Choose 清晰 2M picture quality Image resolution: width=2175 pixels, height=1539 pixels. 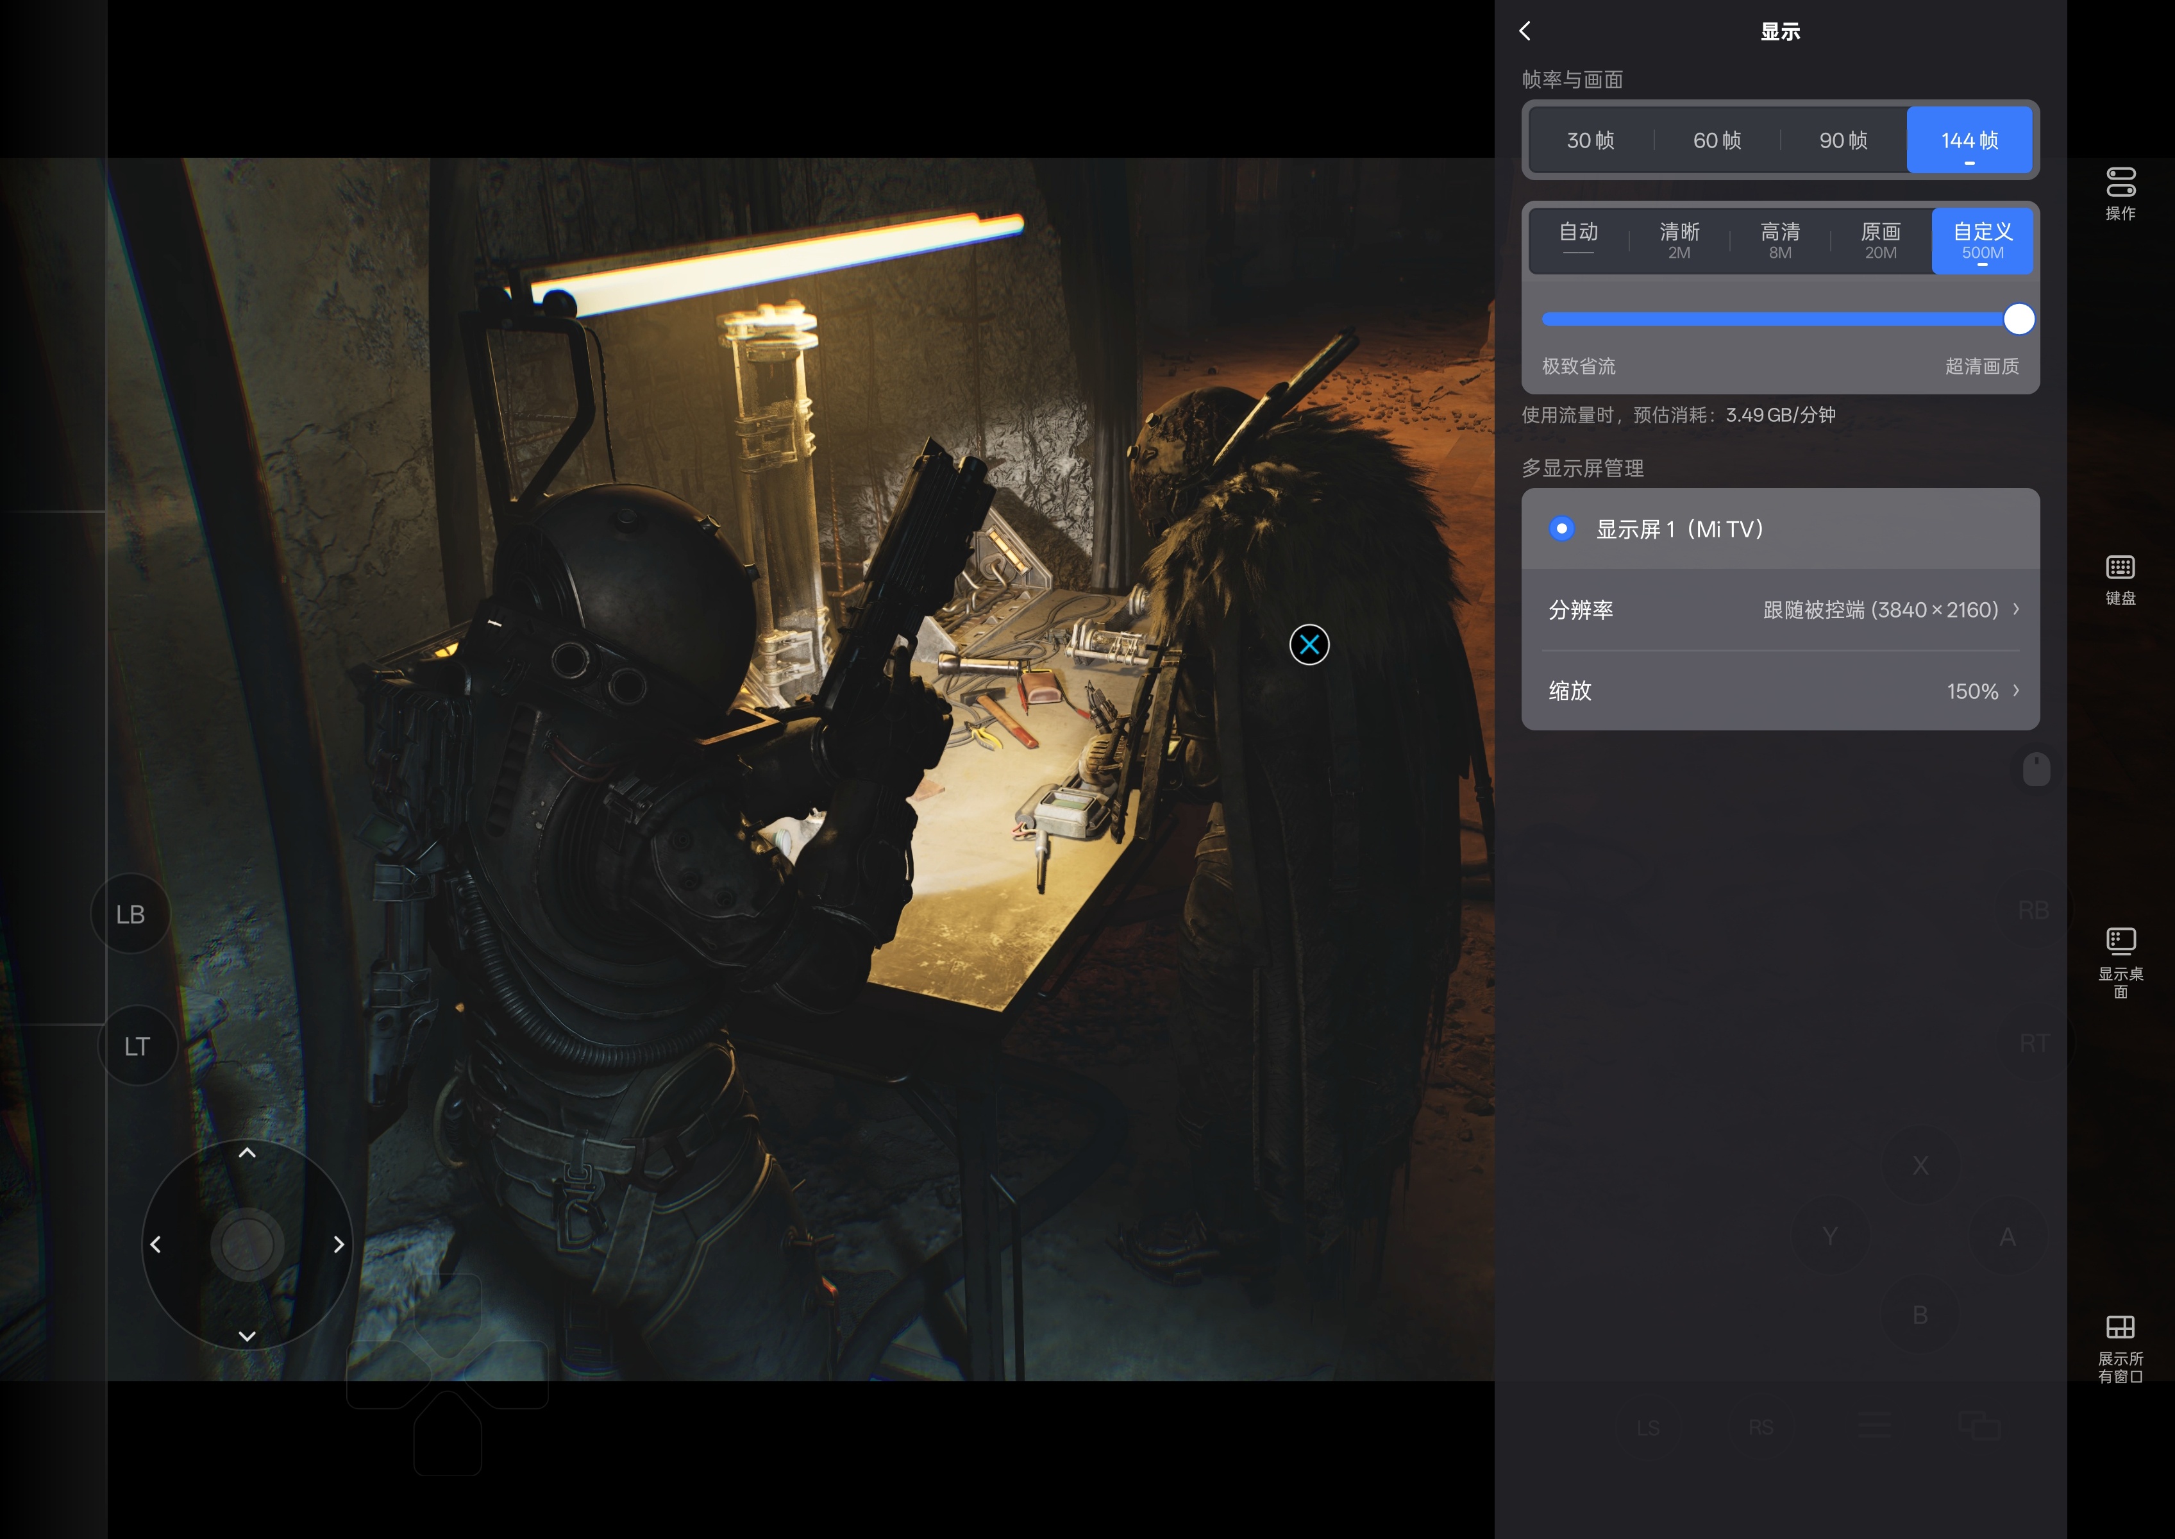tap(1679, 240)
